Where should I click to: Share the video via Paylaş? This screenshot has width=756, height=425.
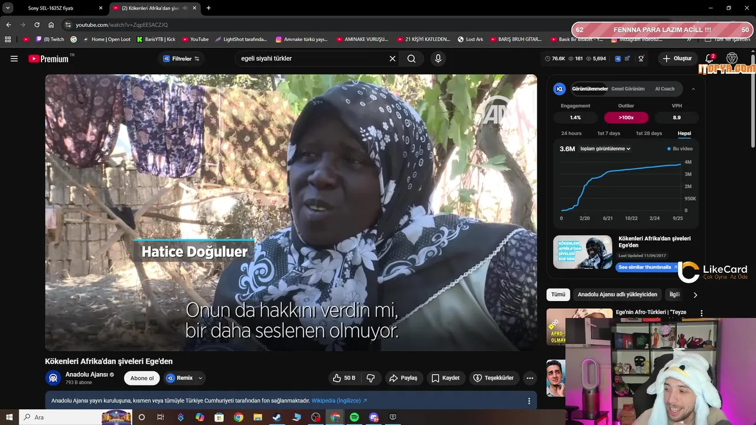tap(403, 378)
